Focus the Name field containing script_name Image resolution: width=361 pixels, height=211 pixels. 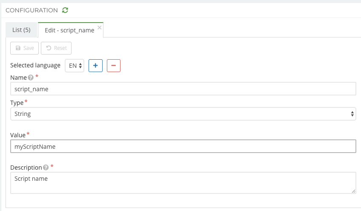click(x=183, y=89)
